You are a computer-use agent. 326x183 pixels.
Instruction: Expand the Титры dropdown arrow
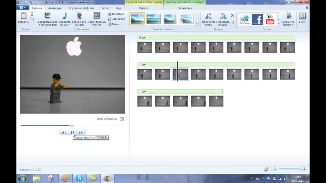click(x=121, y=24)
